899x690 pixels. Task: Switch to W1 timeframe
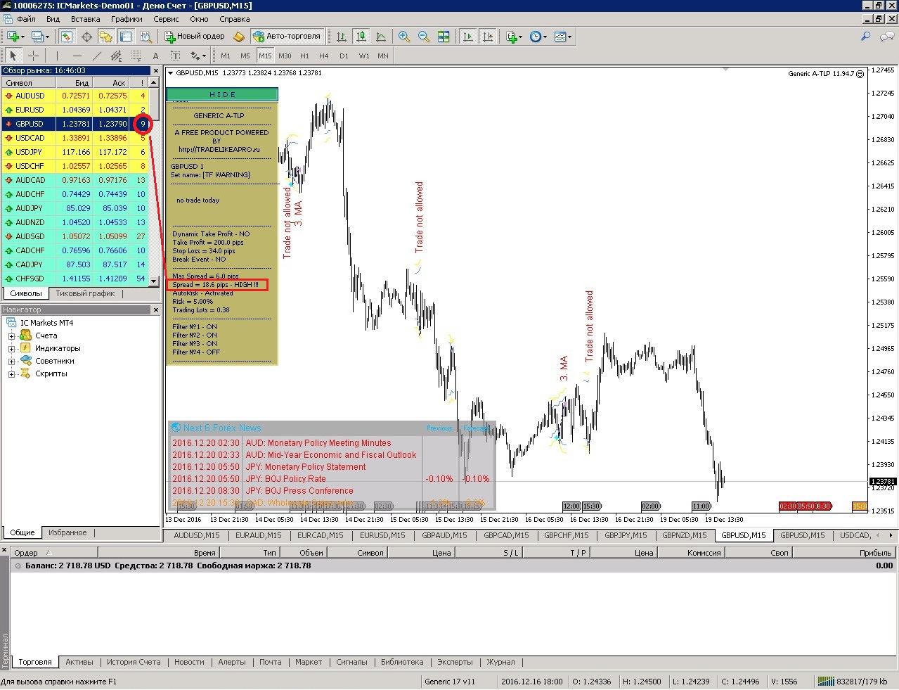363,56
